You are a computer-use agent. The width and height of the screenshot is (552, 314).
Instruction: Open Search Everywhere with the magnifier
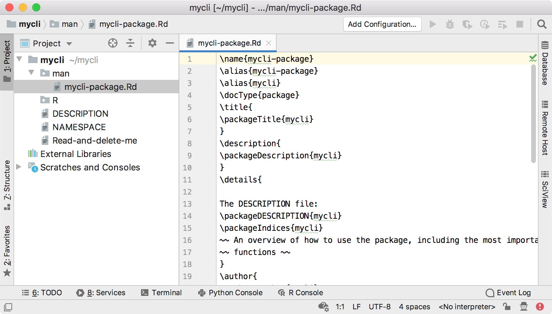point(542,24)
